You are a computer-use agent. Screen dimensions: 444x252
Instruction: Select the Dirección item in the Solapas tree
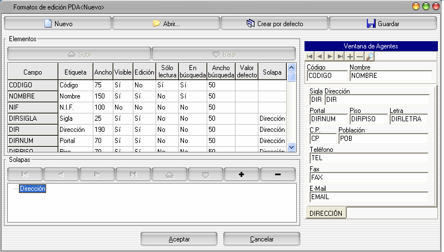[x=32, y=189]
